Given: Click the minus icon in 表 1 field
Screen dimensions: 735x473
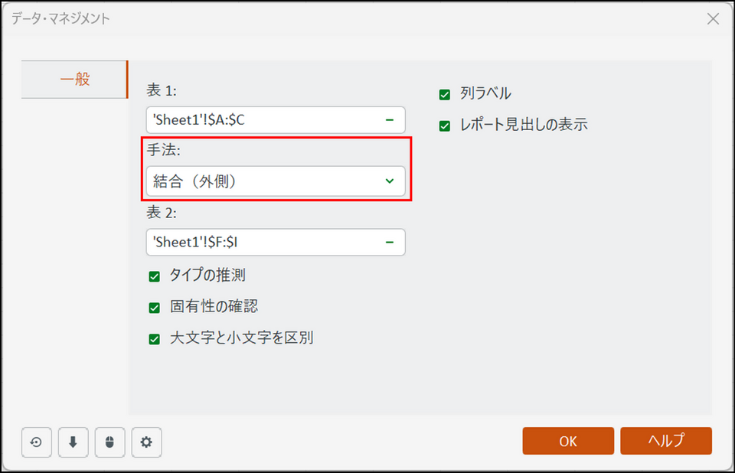Looking at the screenshot, I should coord(390,120).
